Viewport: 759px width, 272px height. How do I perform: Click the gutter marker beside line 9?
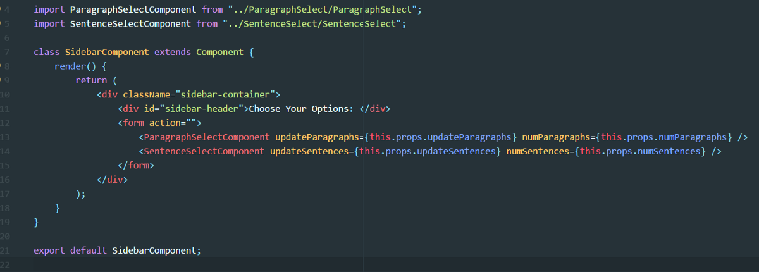pyautogui.click(x=1, y=80)
